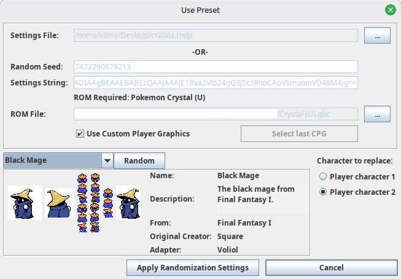Click the From value 'Final Fantasy I'
Image resolution: width=401 pixels, height=279 pixels.
coord(244,223)
